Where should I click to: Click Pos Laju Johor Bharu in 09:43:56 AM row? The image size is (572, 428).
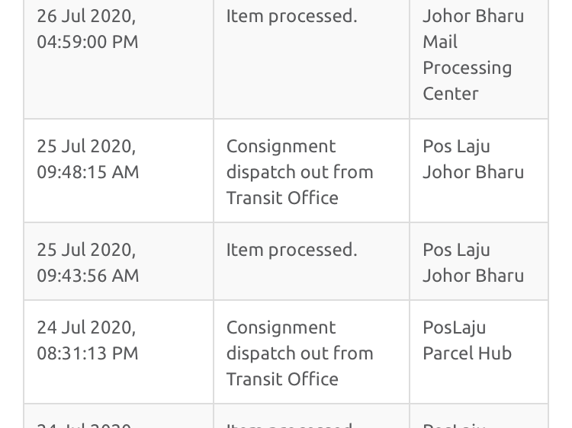pos(473,263)
